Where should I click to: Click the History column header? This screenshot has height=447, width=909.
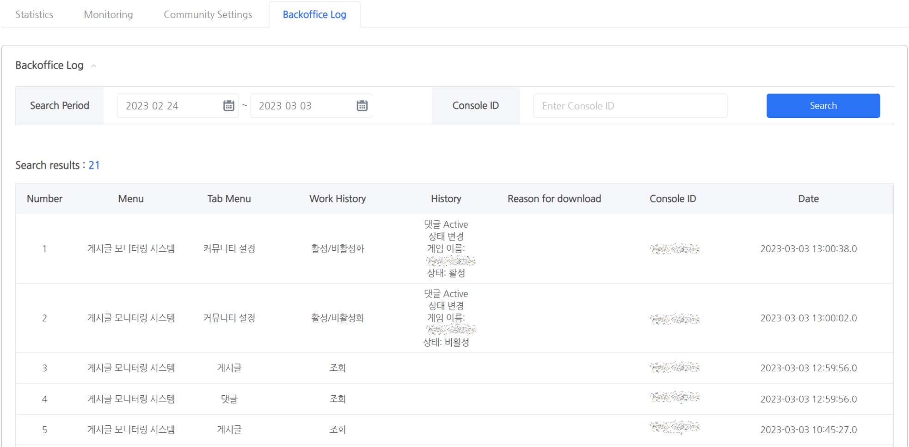446,199
